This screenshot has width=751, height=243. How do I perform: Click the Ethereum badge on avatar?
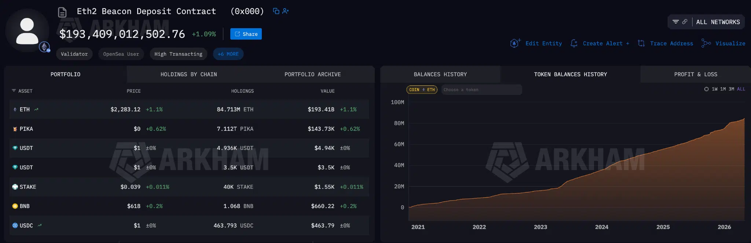(x=44, y=47)
